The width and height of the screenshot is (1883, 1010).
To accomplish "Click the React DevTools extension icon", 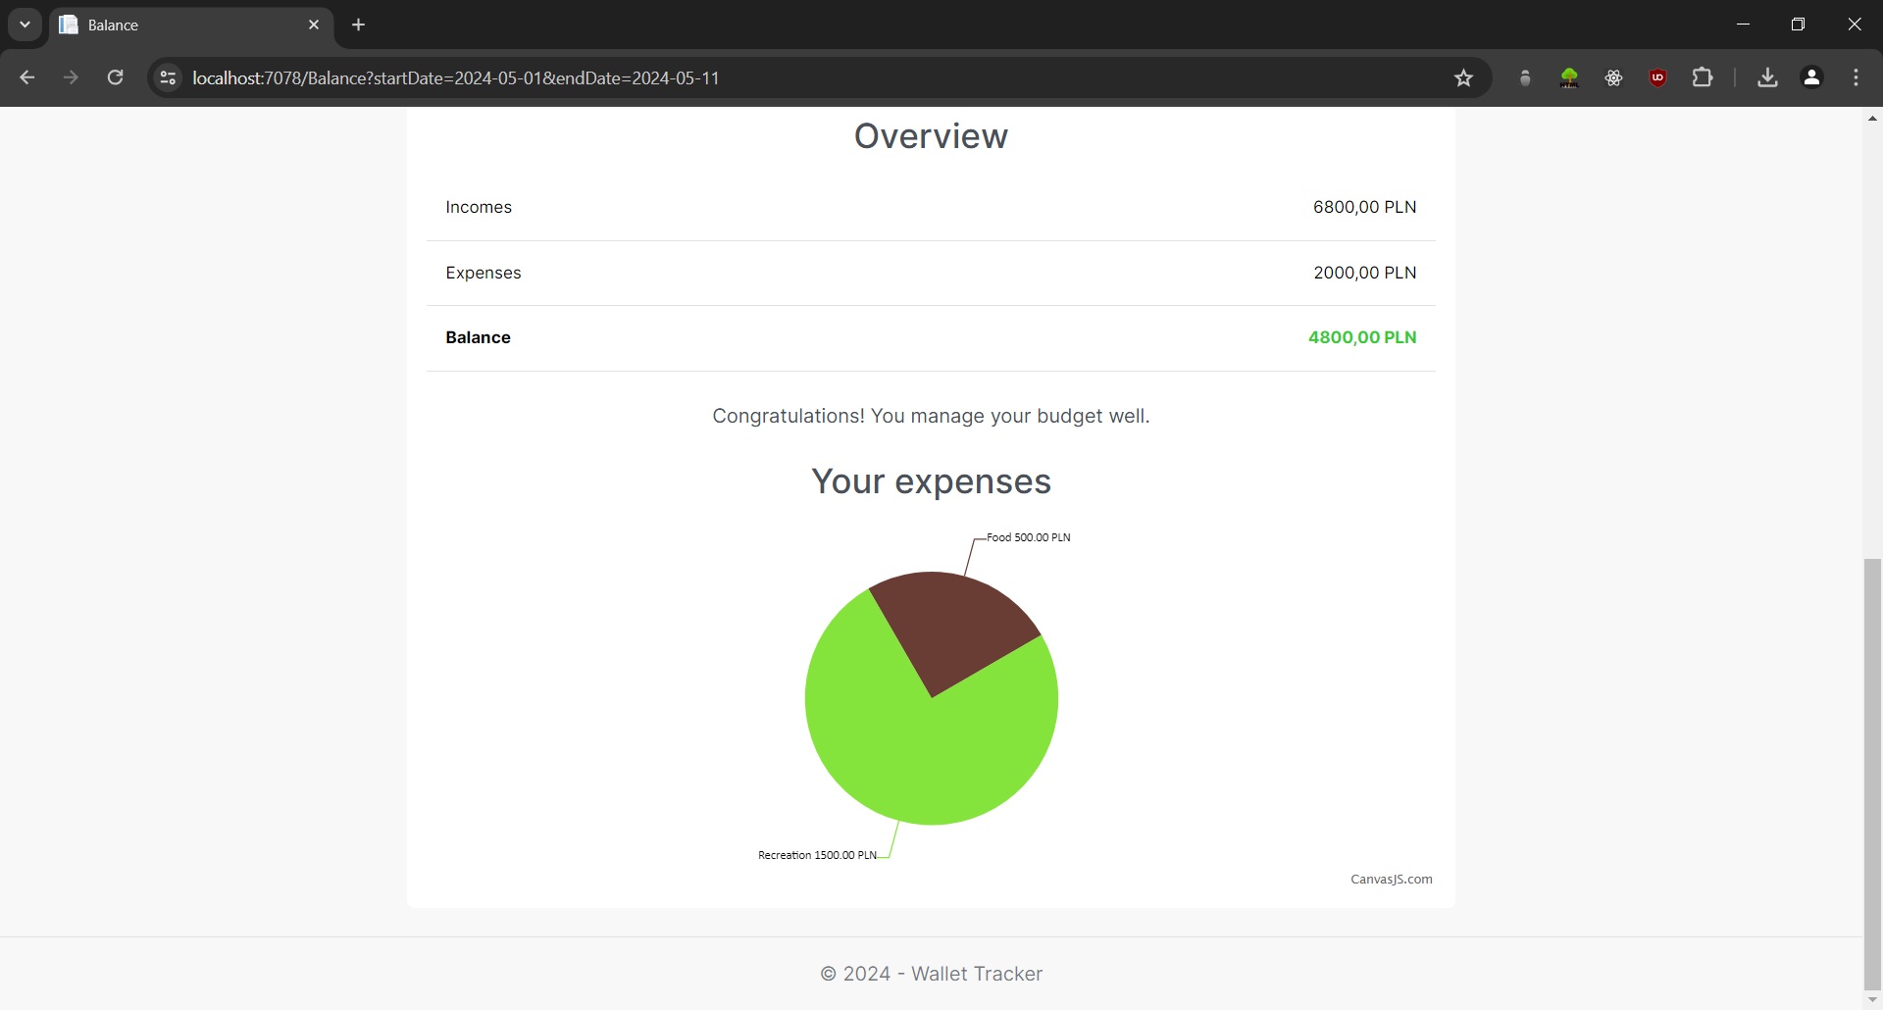I will (x=1613, y=77).
